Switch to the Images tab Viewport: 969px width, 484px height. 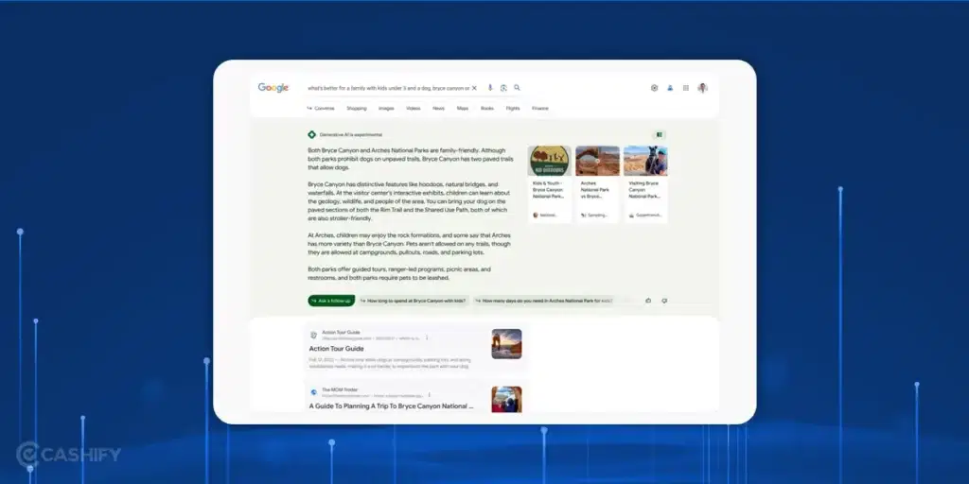[386, 108]
